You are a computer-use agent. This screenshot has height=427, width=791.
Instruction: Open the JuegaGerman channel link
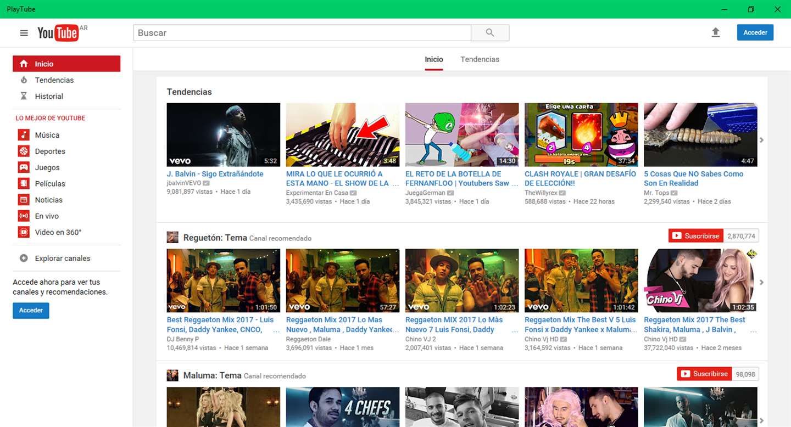click(425, 193)
